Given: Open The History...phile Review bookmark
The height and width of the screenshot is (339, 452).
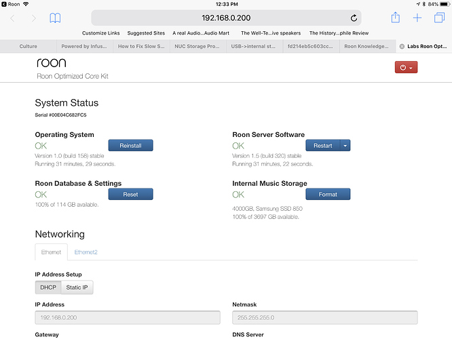Looking at the screenshot, I should (339, 33).
